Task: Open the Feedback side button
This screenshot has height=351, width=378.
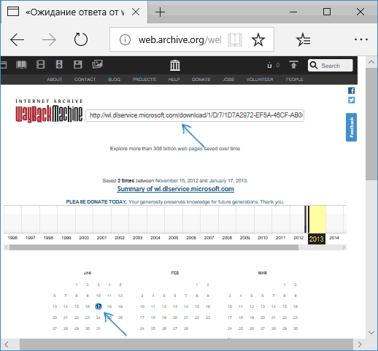Action: (351, 127)
